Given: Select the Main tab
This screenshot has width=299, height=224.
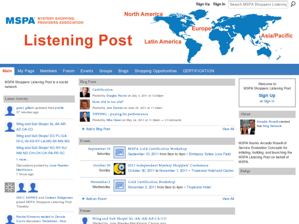Looking at the screenshot, I should tap(7, 71).
